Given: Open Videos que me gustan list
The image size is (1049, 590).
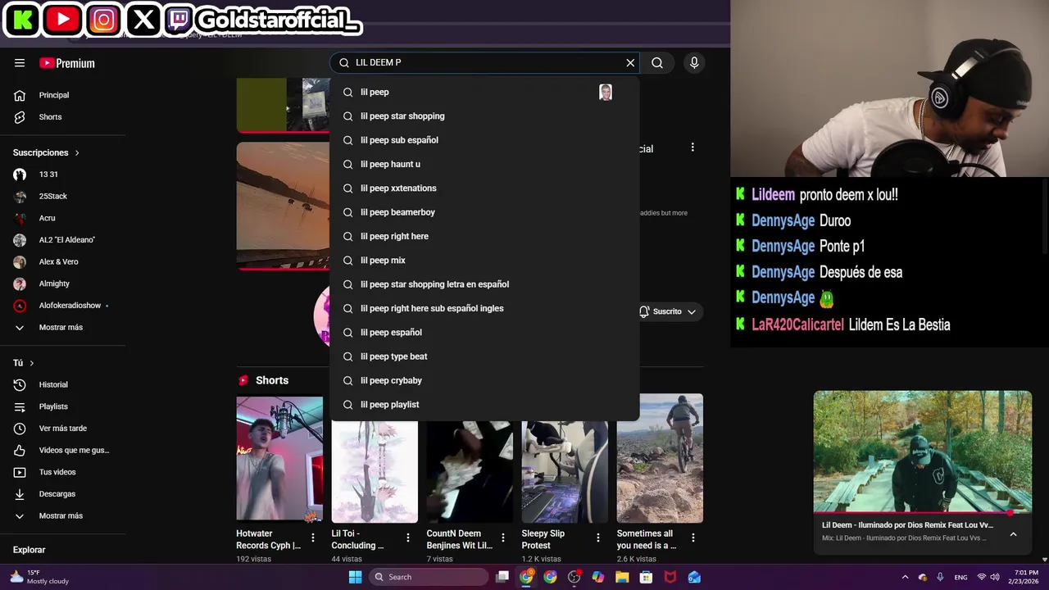Looking at the screenshot, I should click(63, 451).
